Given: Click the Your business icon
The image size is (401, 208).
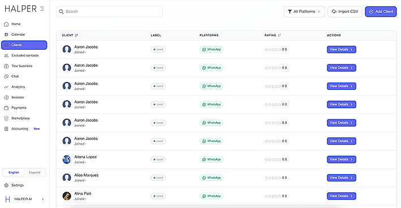Looking at the screenshot, I should click(6, 66).
